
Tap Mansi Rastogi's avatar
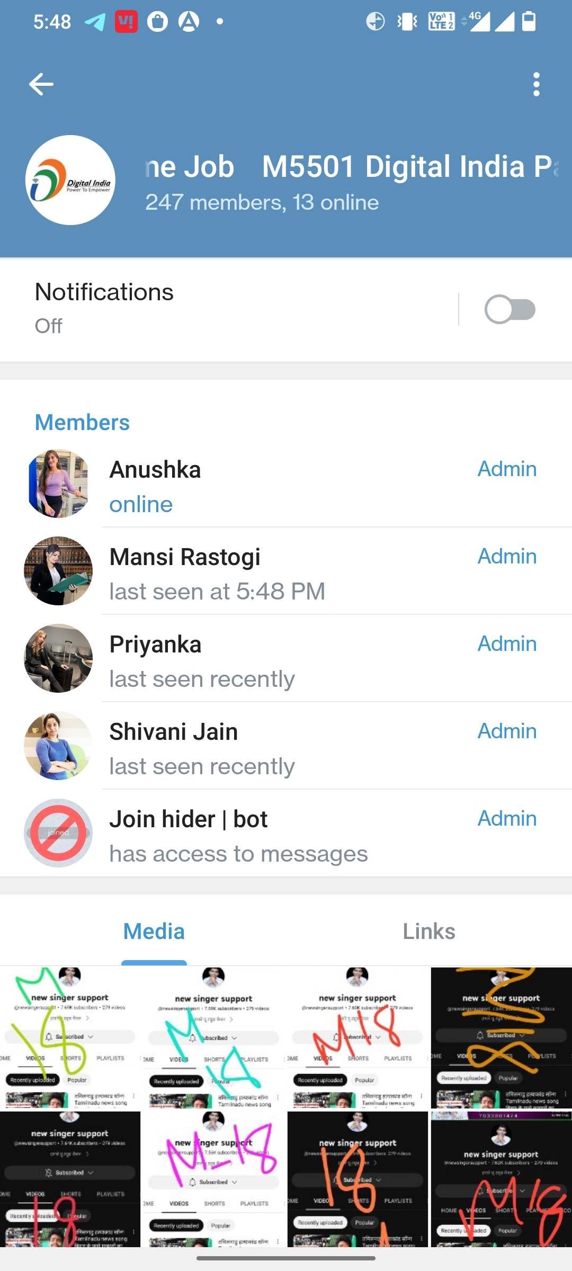pos(58,571)
